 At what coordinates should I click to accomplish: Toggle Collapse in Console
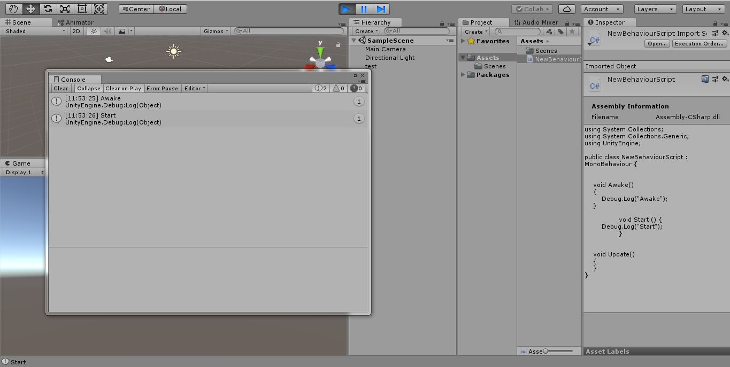(x=88, y=88)
